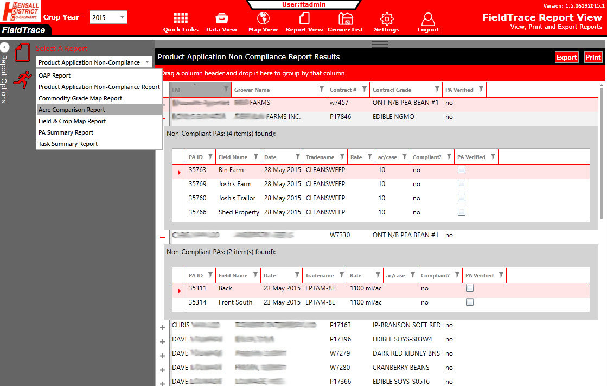Select Acre Comparison Report

point(99,110)
